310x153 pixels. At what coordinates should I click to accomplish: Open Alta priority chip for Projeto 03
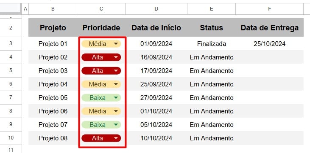coord(101,71)
